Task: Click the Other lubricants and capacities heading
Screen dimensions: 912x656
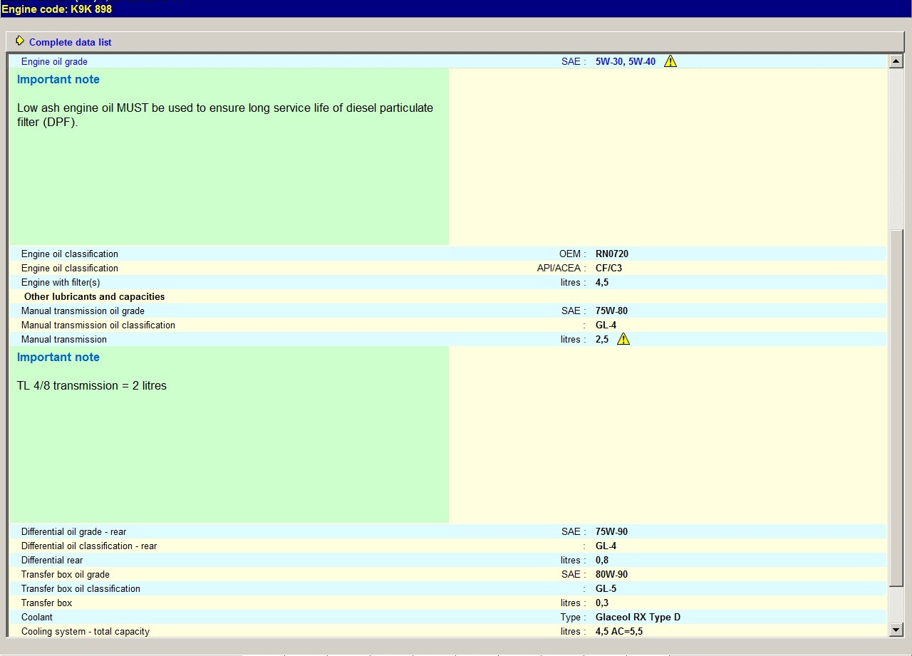Action: (94, 297)
